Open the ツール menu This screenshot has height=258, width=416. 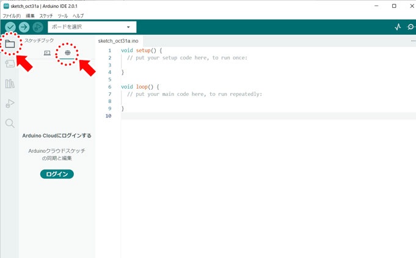point(62,16)
